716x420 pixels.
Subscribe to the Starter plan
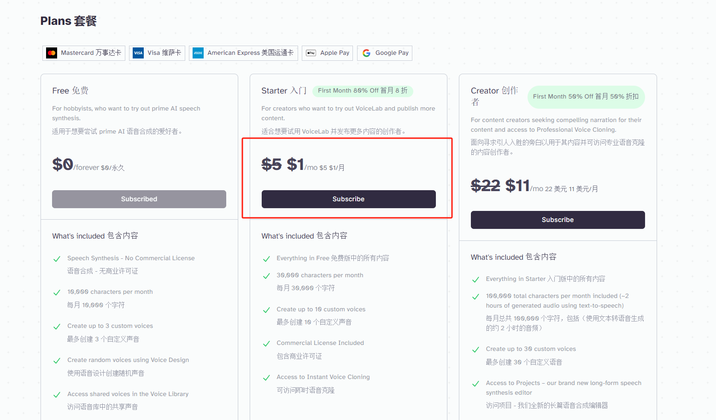349,199
